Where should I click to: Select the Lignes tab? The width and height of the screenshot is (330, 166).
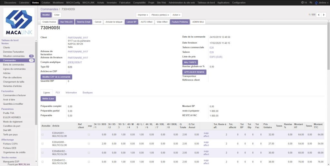46,92
